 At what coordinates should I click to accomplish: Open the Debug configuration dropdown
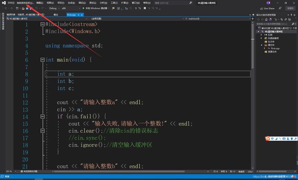55,8
